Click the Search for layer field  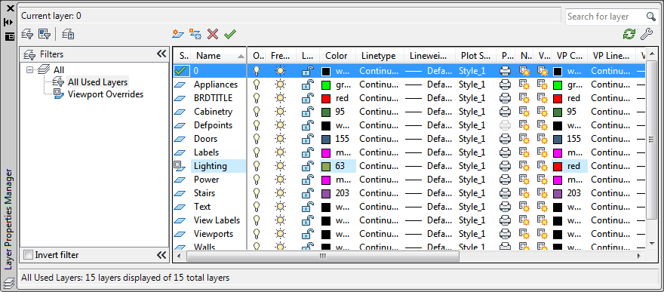coord(606,17)
